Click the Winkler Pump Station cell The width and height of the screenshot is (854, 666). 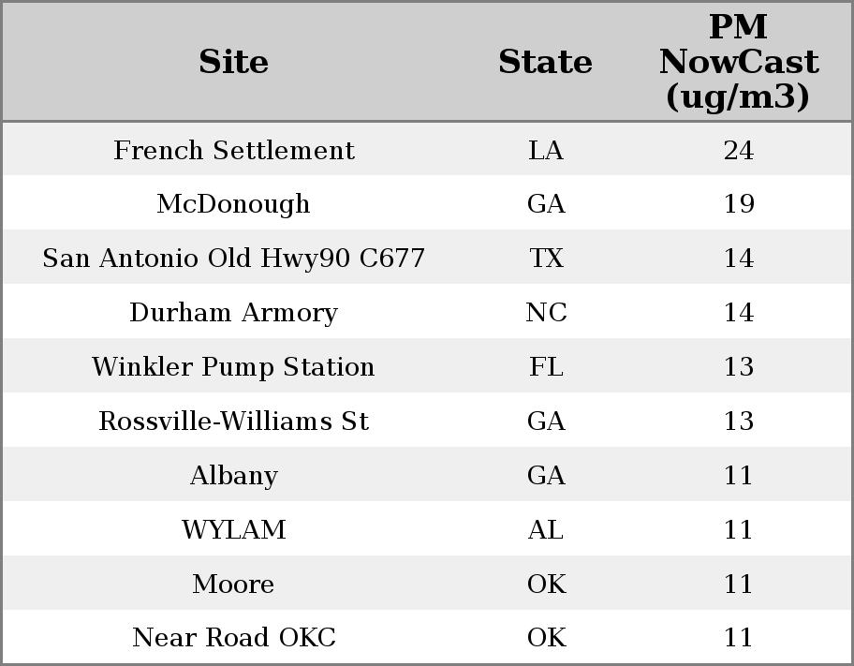click(234, 367)
